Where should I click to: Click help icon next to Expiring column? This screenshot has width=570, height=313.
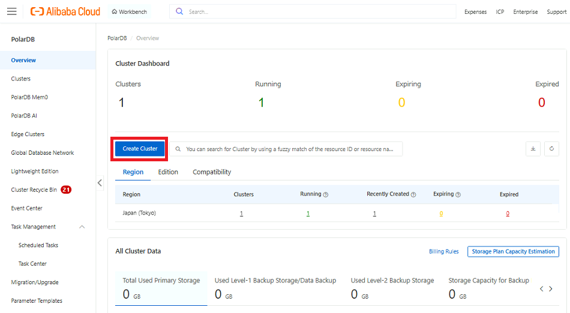pos(458,194)
